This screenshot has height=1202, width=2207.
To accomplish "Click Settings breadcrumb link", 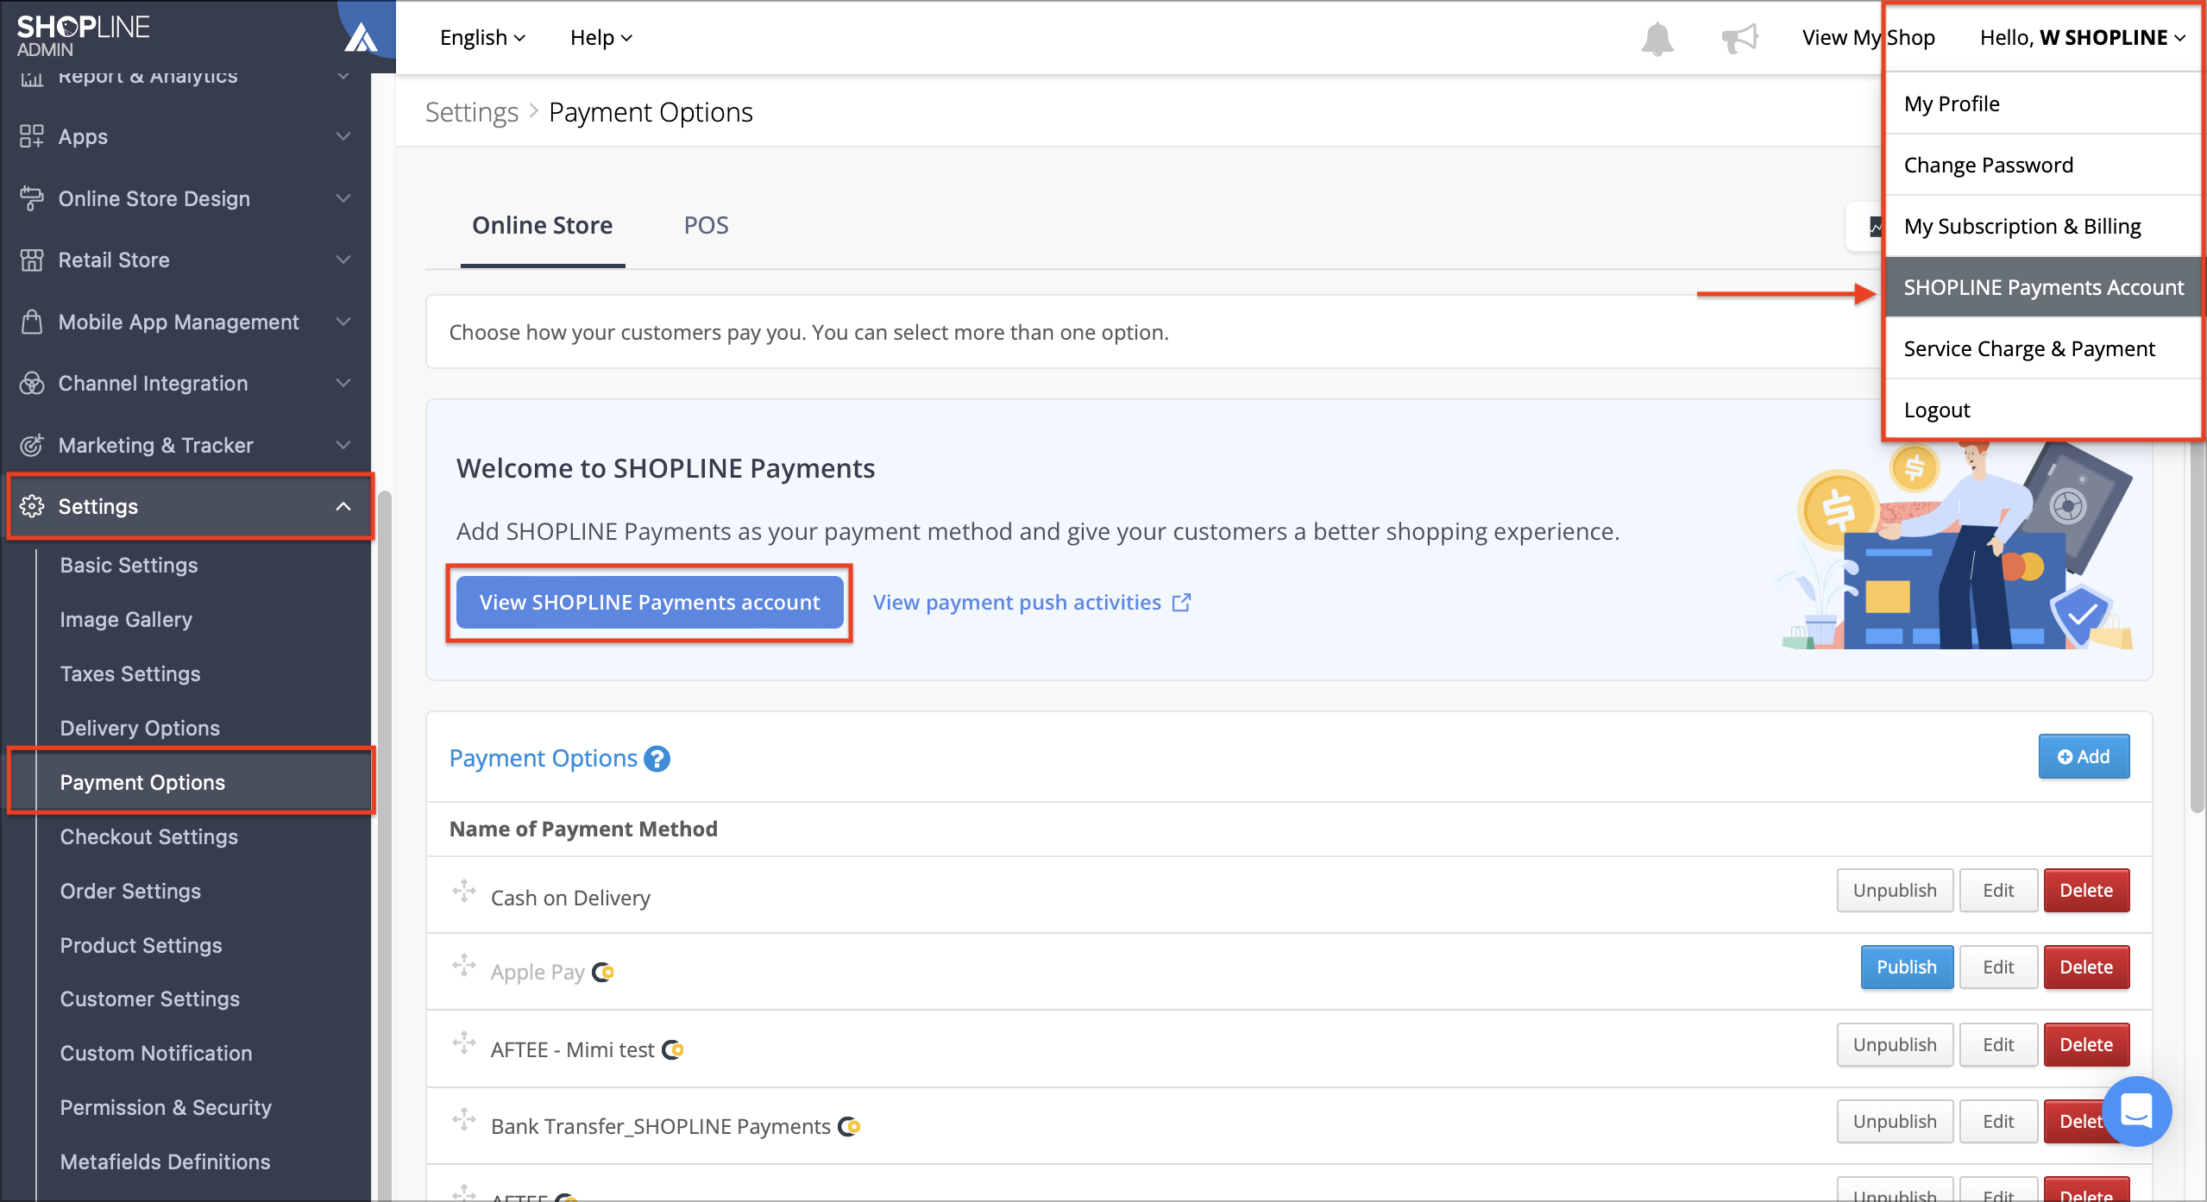I will [x=472, y=113].
